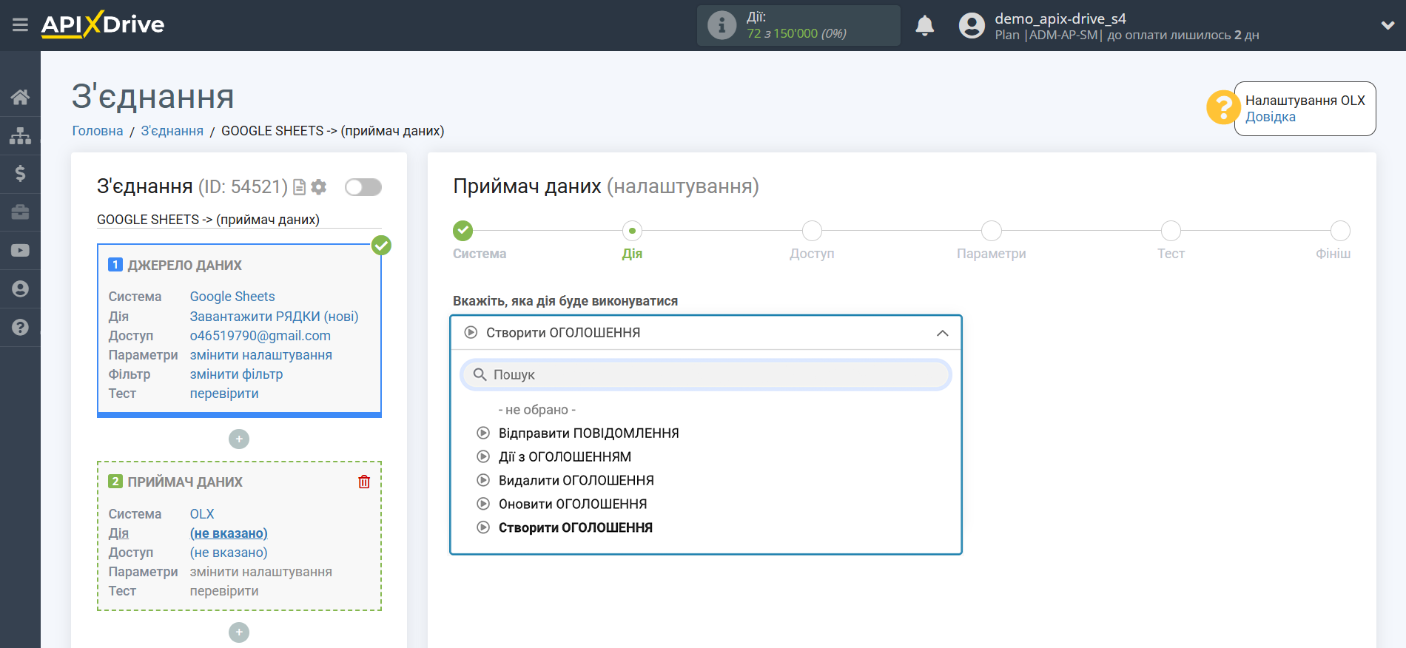Open o46519790@gmail.com access link
This screenshot has width=1406, height=648.
[260, 336]
